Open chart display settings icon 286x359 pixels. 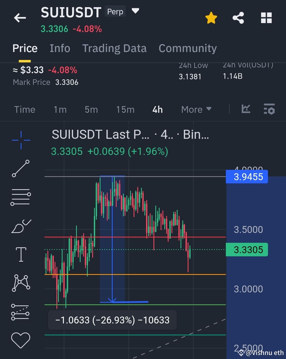(269, 109)
